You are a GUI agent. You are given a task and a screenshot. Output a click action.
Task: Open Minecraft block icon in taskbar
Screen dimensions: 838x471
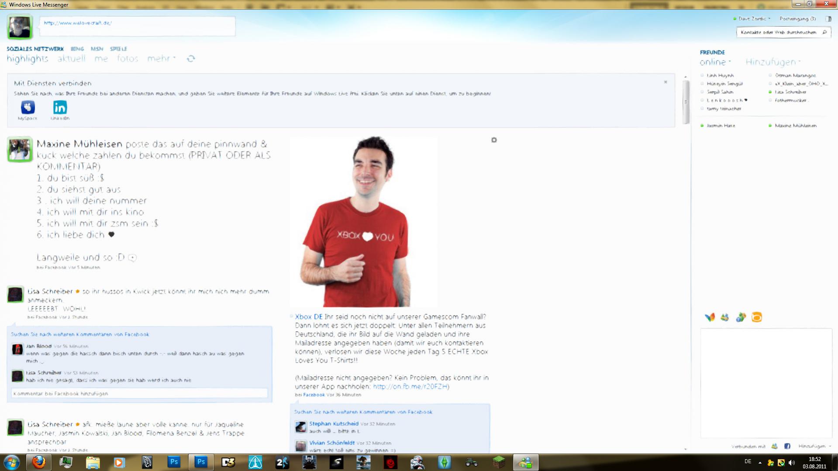coord(498,462)
